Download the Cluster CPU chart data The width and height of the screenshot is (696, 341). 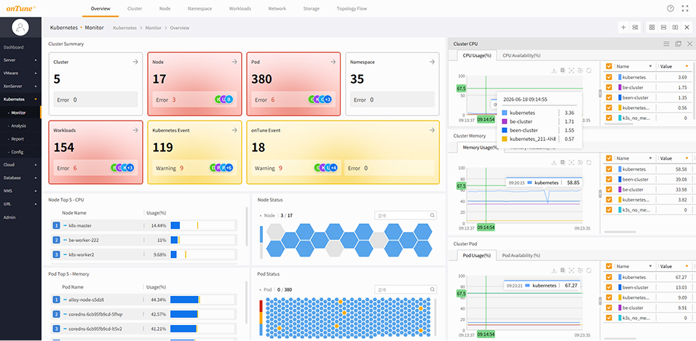(554, 71)
